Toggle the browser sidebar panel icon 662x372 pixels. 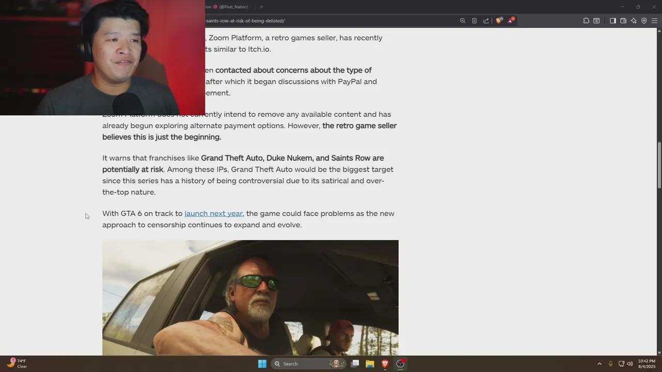(613, 21)
